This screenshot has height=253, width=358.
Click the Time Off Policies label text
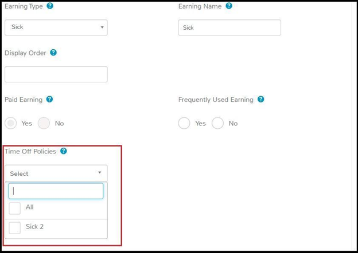30,151
